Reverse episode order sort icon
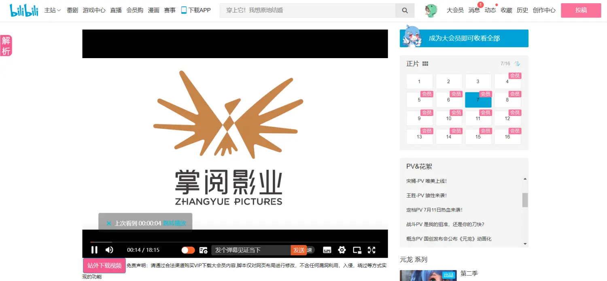 click(517, 64)
